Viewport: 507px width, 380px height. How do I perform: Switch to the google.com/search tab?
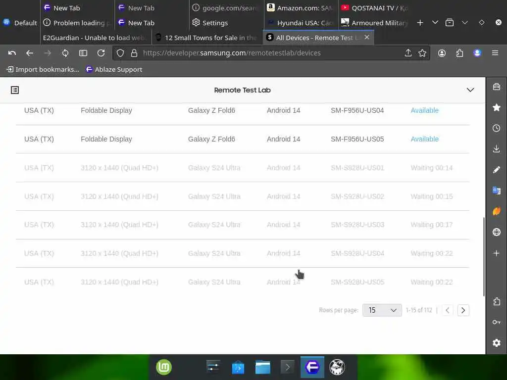(x=226, y=8)
